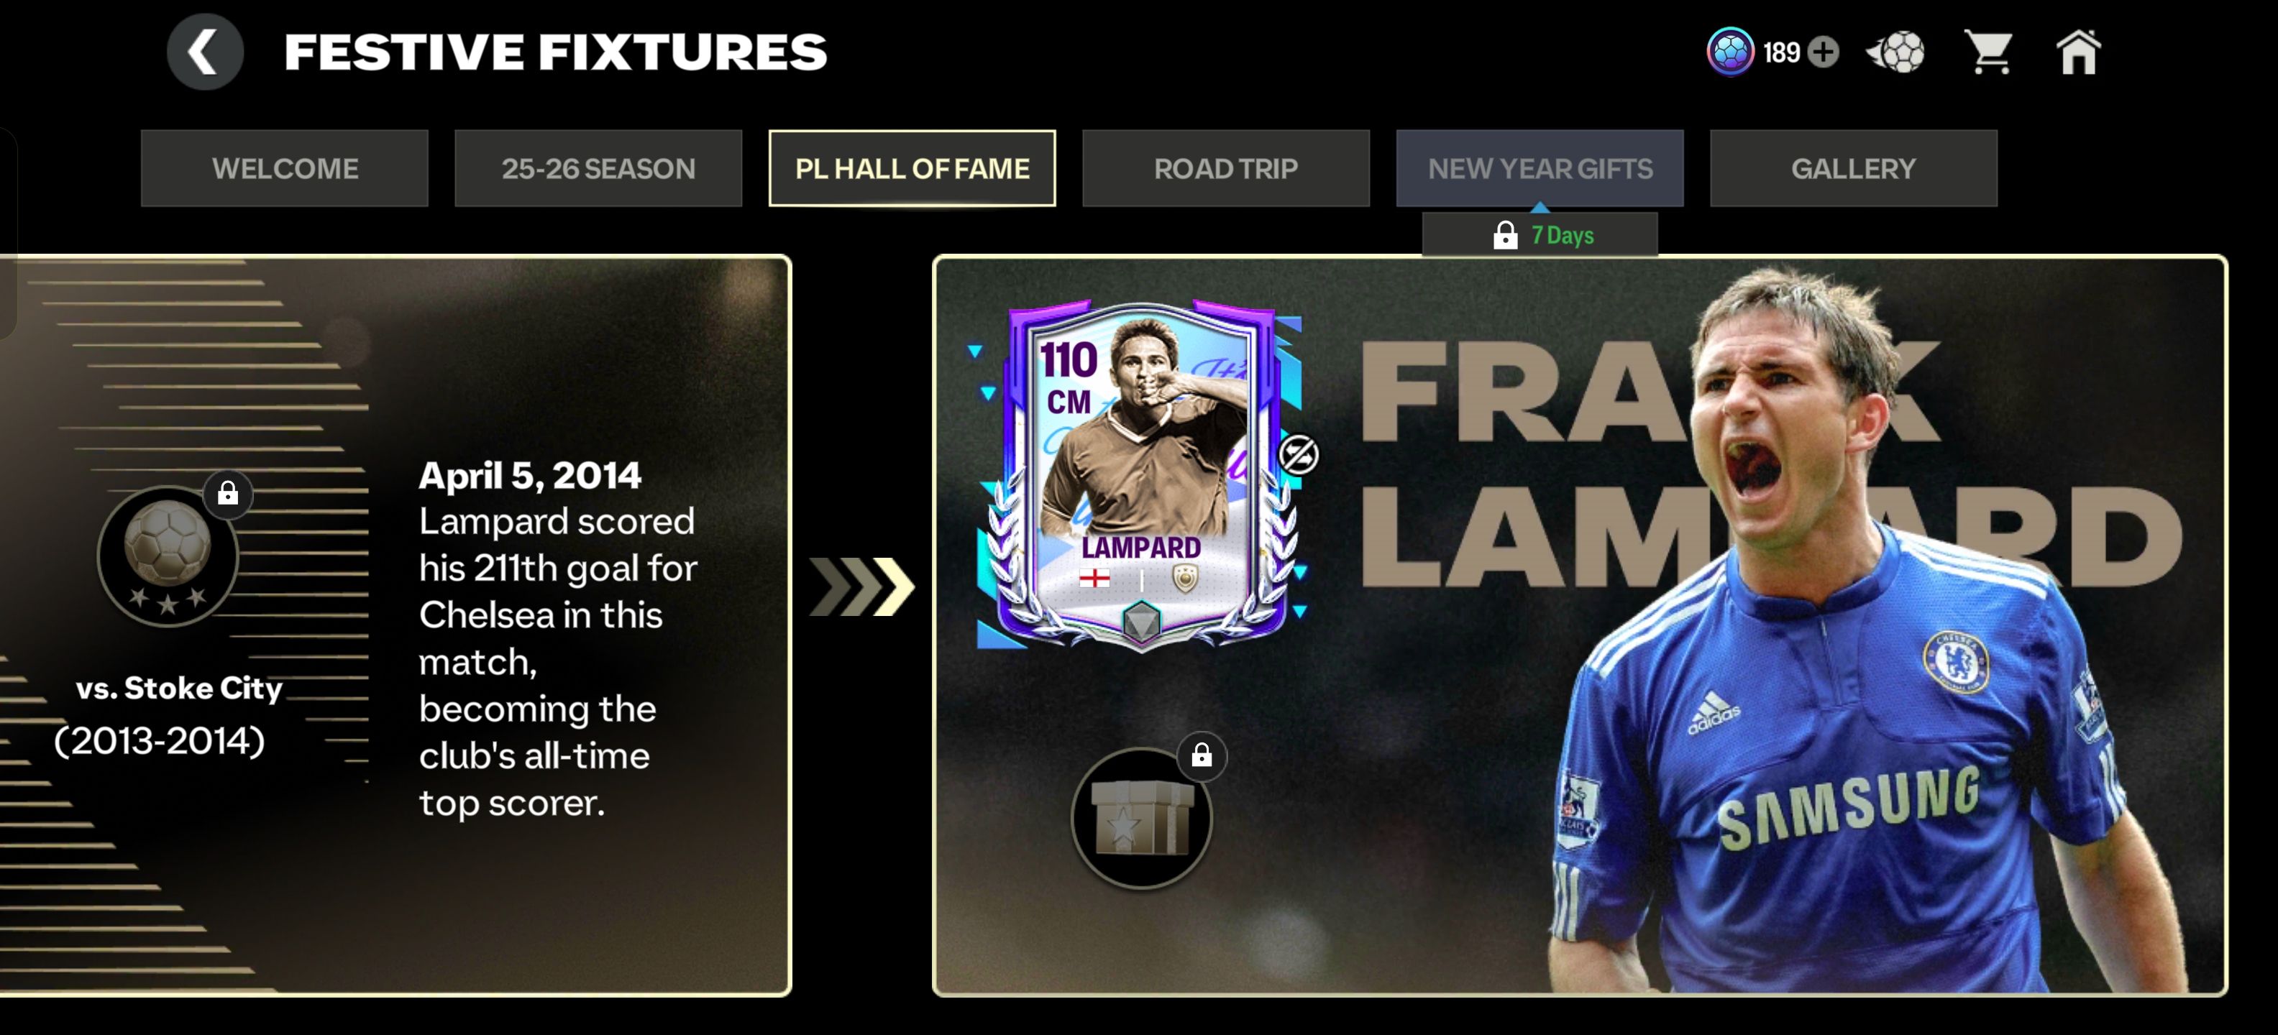Open the Road Trip tab
Screen dimensions: 2278x1035
(x=1227, y=169)
